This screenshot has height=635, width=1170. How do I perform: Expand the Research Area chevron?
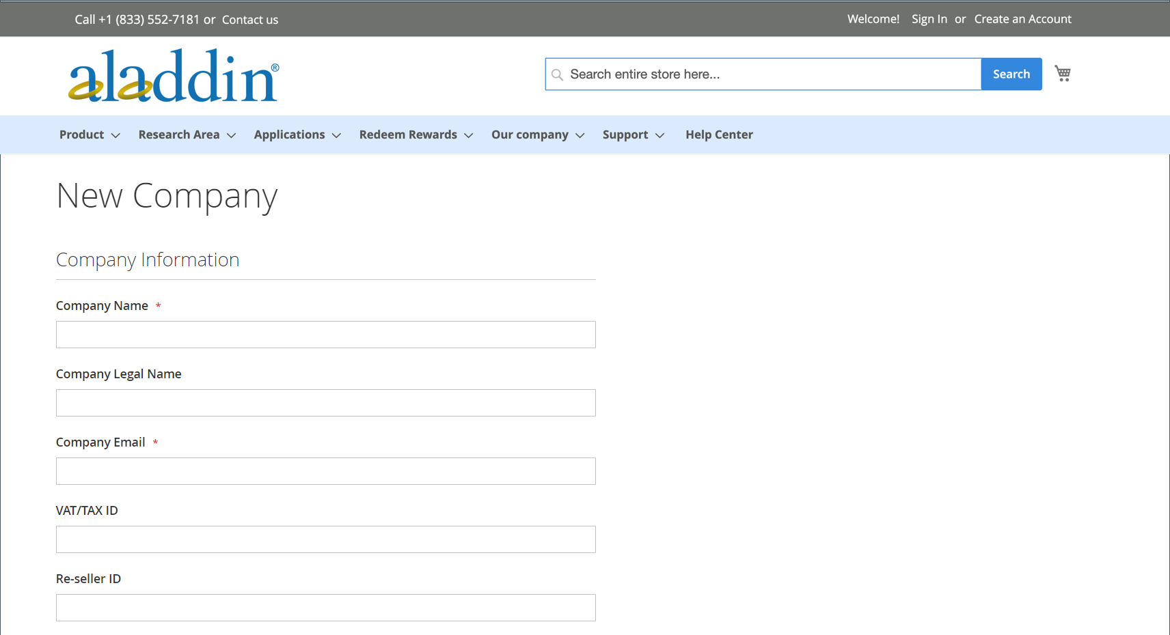coord(231,135)
